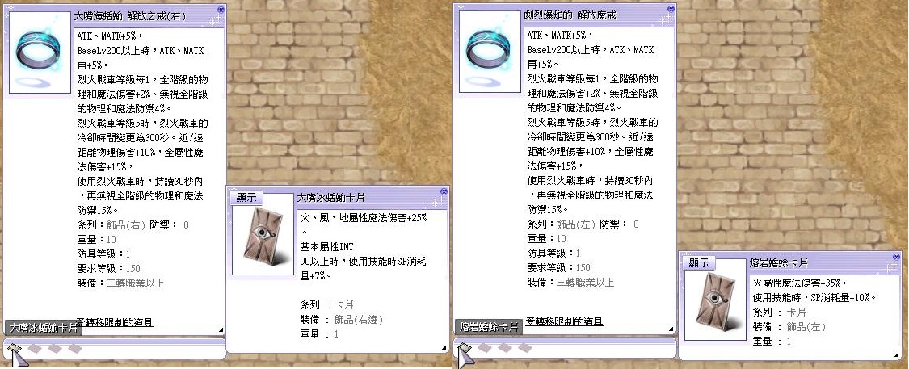Viewport: 909px width, 369px height.
Task: Click the inserted card slot in 解放之戒(右) window
Action: pos(16,349)
